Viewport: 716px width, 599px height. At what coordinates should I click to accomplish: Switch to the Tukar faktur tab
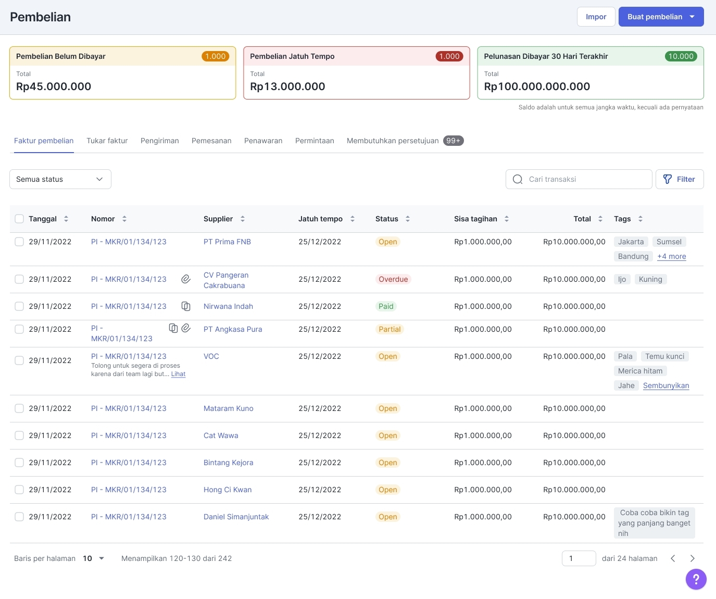[x=107, y=141]
